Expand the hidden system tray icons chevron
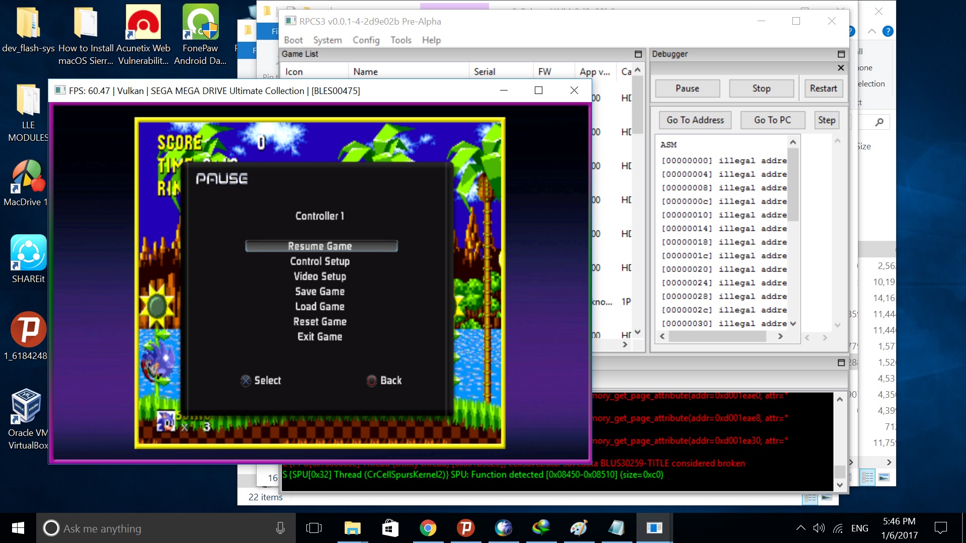 pos(800,528)
